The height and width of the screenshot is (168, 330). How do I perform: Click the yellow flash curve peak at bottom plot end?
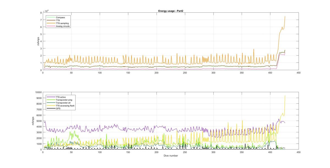pos(285,96)
